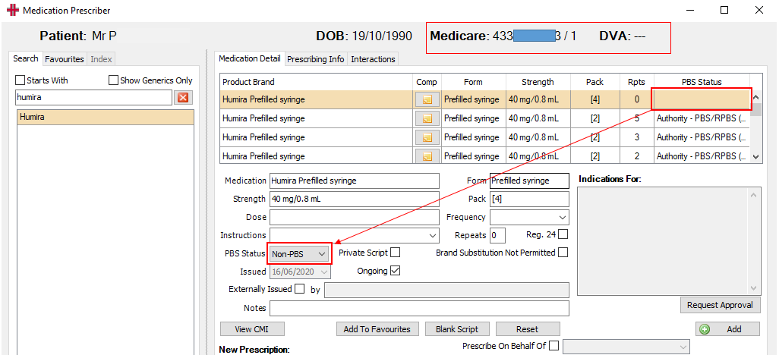This screenshot has width=779, height=355.
Task: Tick the Externally Issued checkbox
Action: pyautogui.click(x=300, y=289)
